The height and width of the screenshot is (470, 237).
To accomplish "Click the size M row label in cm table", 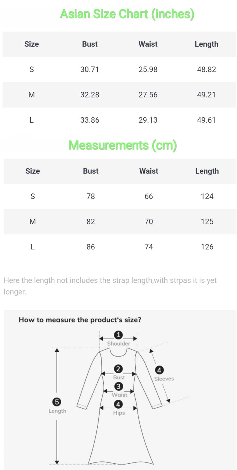I will point(33,222).
